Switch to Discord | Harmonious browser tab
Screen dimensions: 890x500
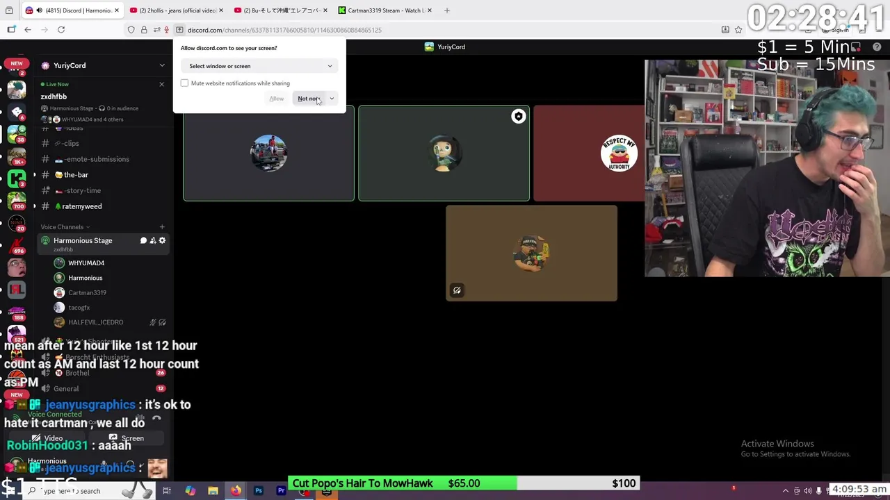[x=72, y=10]
